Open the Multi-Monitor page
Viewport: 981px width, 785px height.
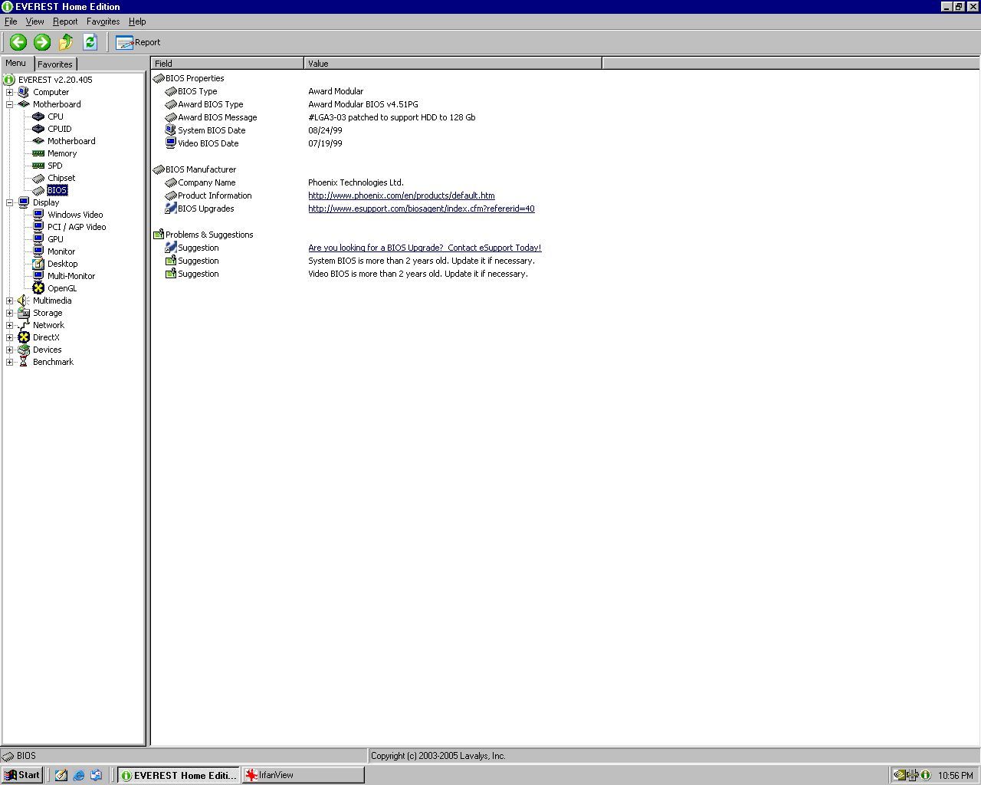tap(71, 276)
